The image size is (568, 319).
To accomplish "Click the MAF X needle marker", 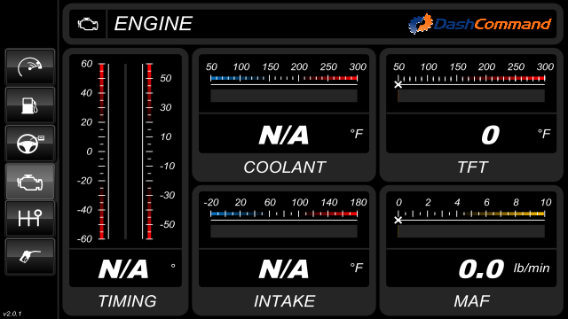I will (x=398, y=220).
